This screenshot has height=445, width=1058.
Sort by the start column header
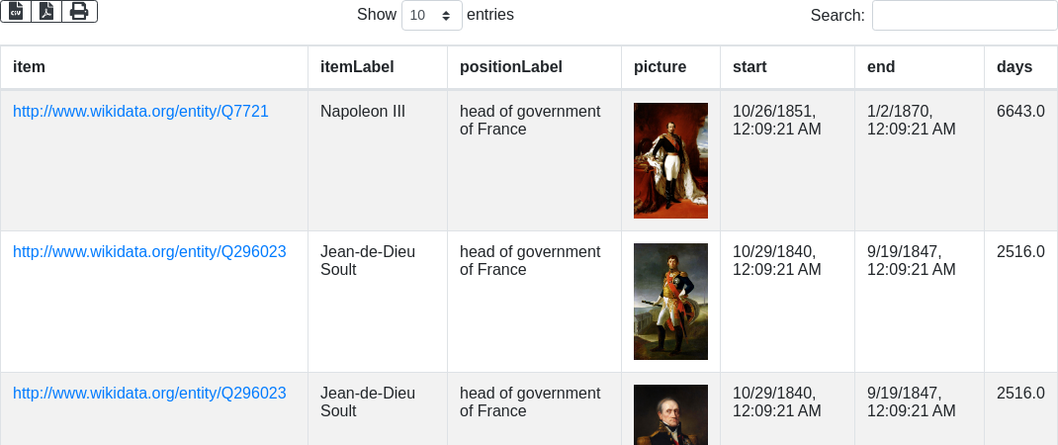[x=749, y=67]
